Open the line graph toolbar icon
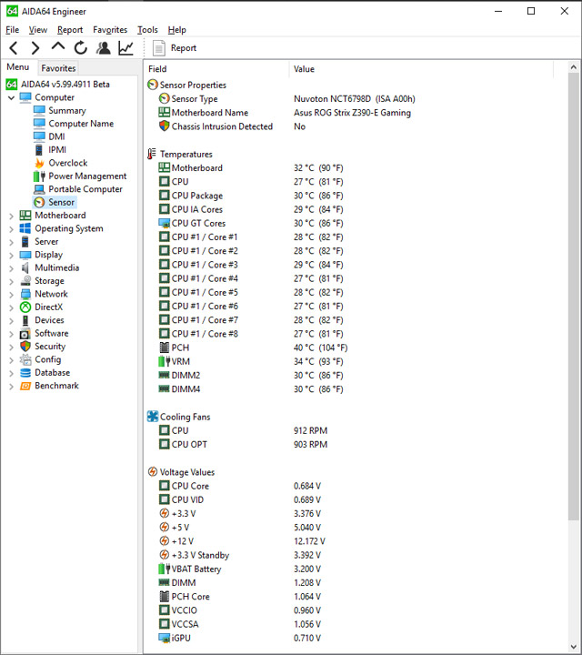 (x=125, y=48)
